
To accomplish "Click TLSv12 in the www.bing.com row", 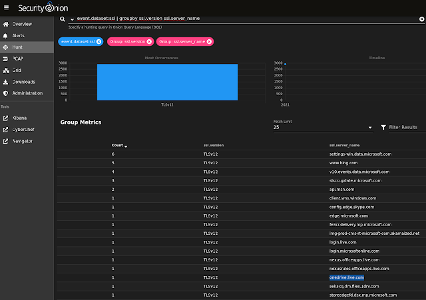I will pos(210,163).
